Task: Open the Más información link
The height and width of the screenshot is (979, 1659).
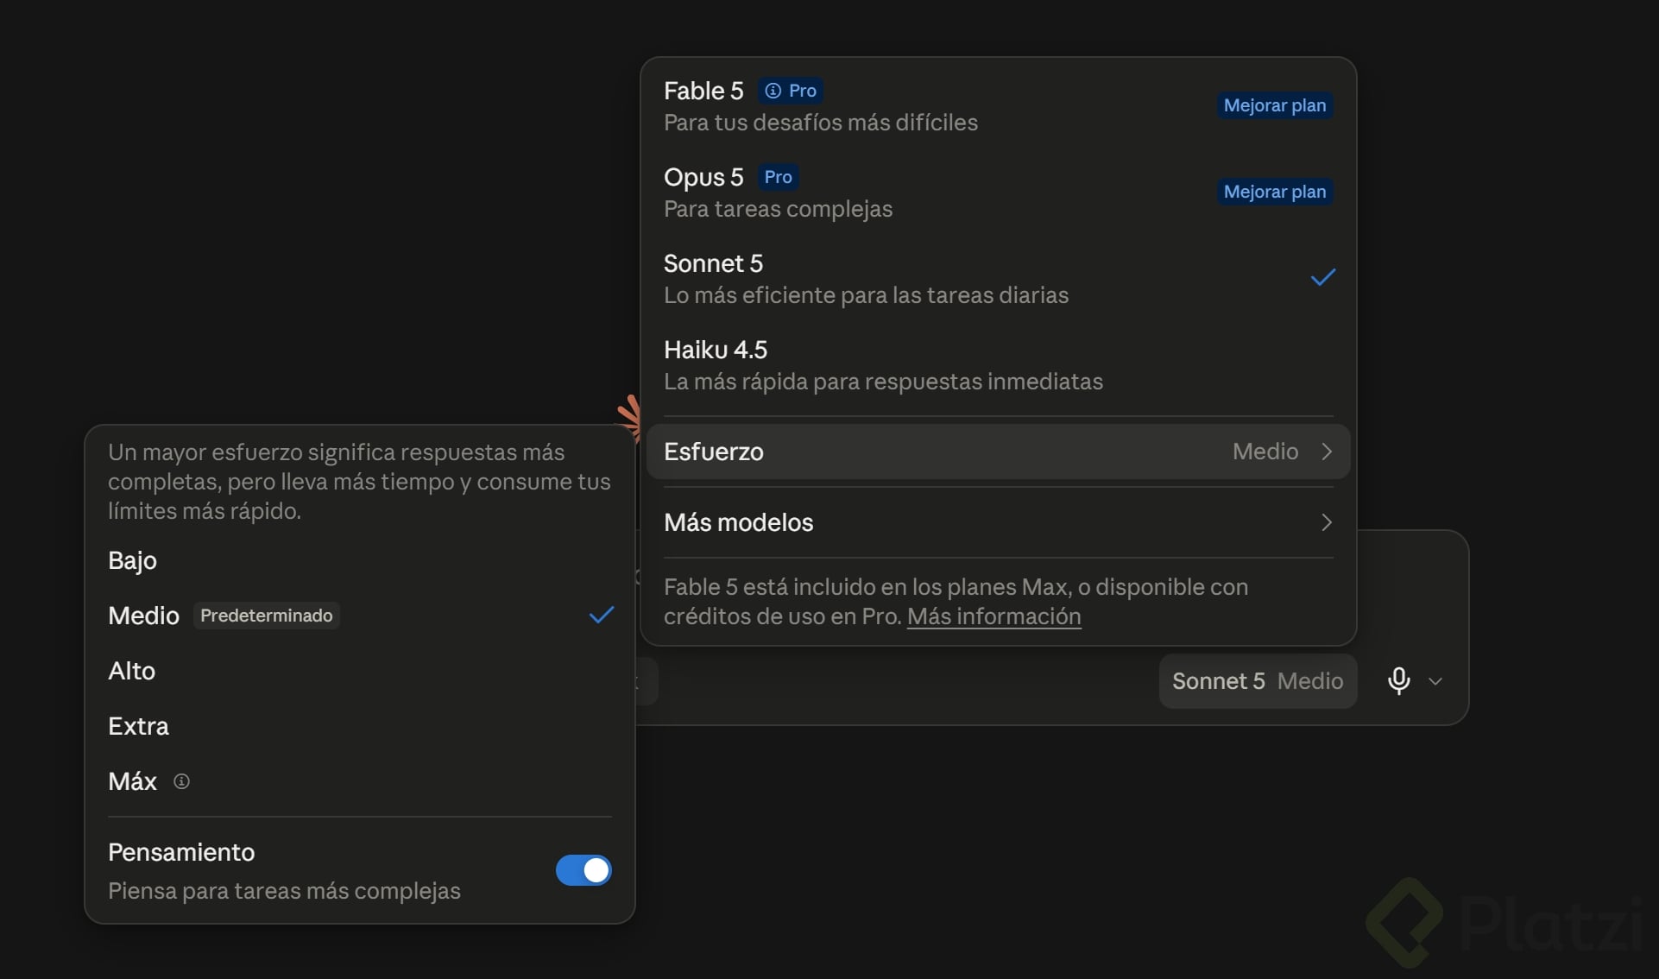Action: 994,616
